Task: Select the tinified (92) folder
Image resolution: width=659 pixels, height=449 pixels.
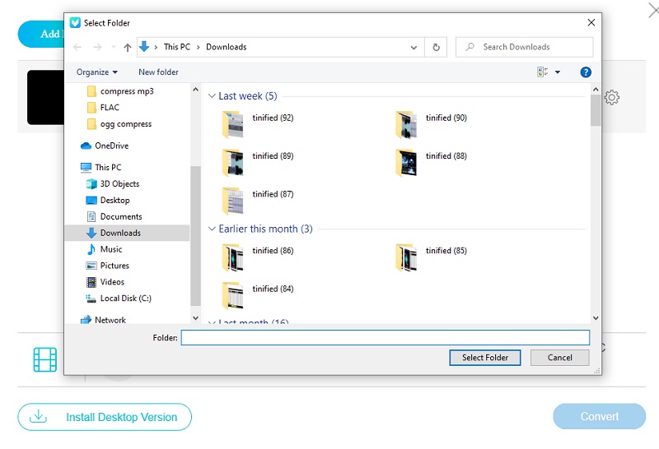Action: (x=233, y=124)
